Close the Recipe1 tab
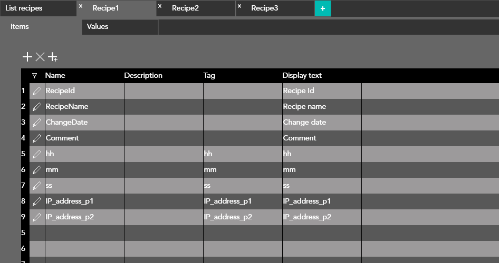The height and width of the screenshot is (263, 499). click(81, 6)
